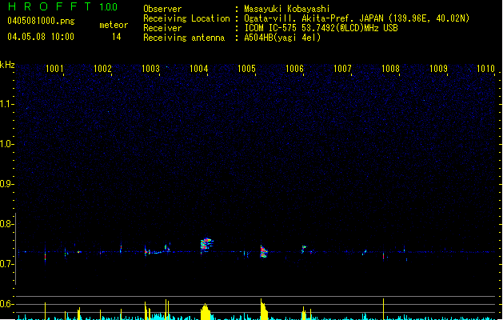Click the small echo near 1006

pos(303,249)
